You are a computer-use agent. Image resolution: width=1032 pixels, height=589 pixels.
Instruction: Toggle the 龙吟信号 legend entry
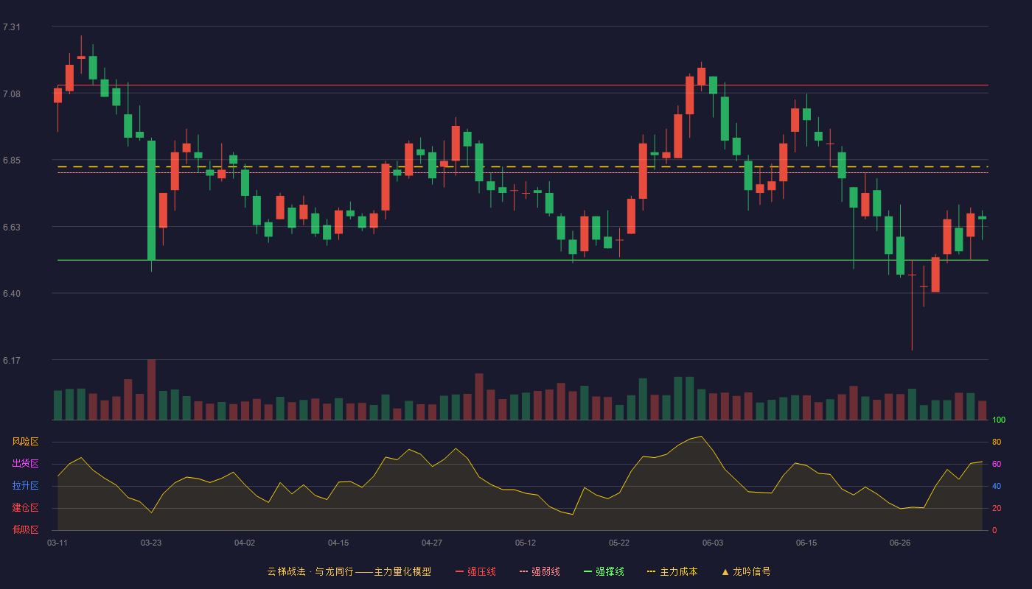point(746,571)
